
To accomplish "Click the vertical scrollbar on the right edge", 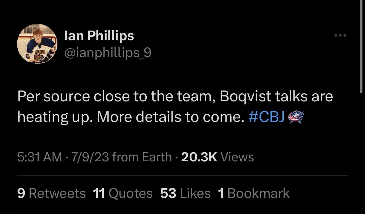I will coord(361,48).
